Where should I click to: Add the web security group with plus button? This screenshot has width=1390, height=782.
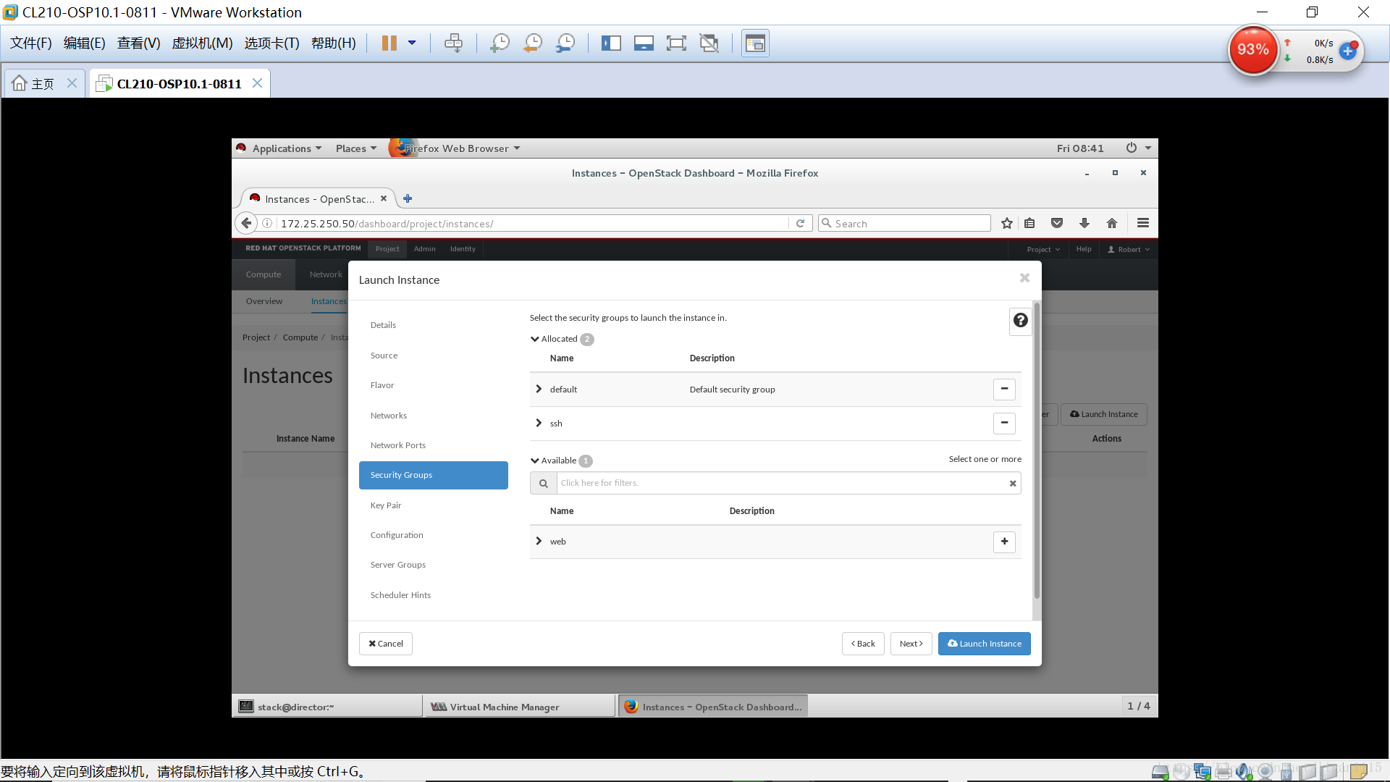tap(1003, 542)
